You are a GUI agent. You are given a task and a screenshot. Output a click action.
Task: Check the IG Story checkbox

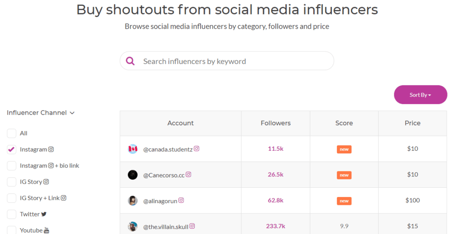[11, 182]
